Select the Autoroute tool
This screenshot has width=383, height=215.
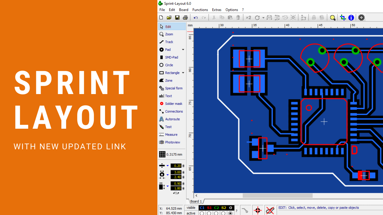point(172,119)
